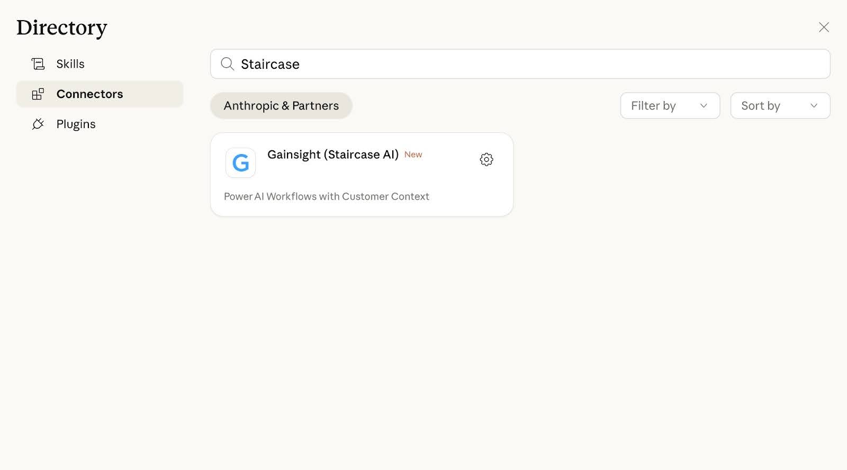Open the Sort by dropdown
The image size is (847, 470).
780,106
